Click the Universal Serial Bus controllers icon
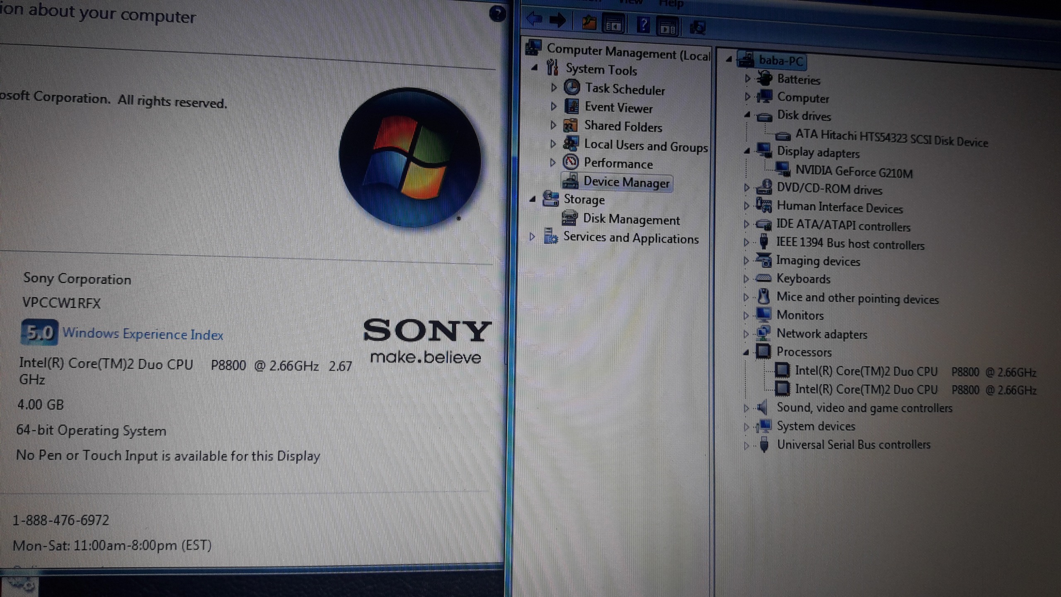This screenshot has width=1061, height=597. point(764,444)
